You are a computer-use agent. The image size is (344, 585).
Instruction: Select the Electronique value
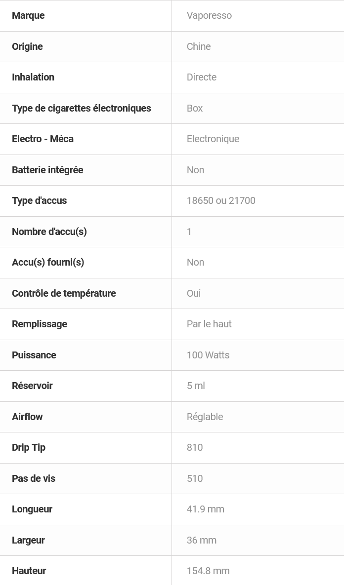(213, 139)
